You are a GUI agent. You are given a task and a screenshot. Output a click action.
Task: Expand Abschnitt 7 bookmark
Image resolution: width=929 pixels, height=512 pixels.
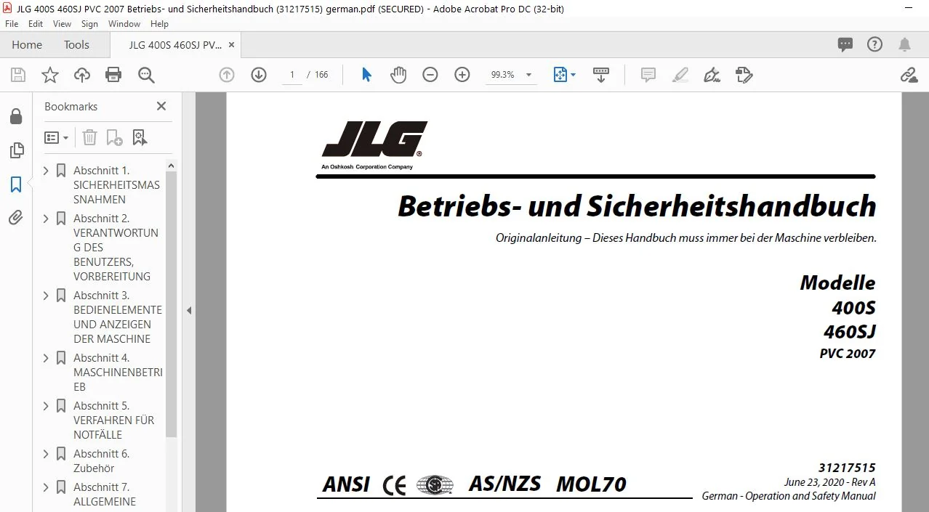pos(47,487)
